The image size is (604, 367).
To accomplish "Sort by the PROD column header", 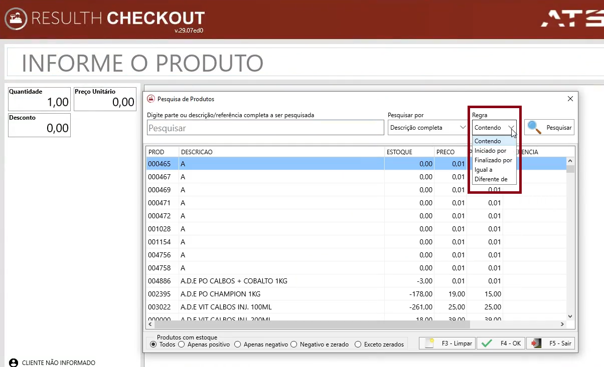I will point(163,152).
